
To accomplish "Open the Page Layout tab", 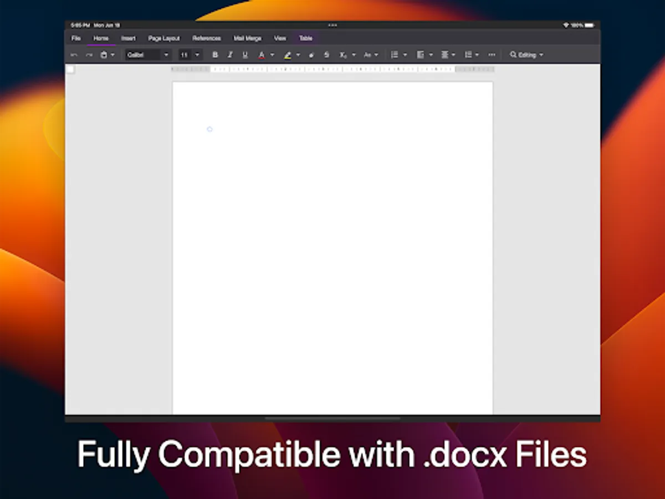I will tap(164, 38).
